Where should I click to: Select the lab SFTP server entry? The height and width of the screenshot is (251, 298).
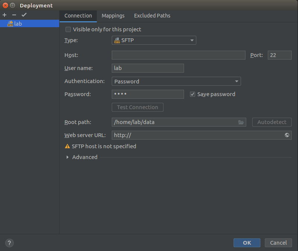pos(30,23)
